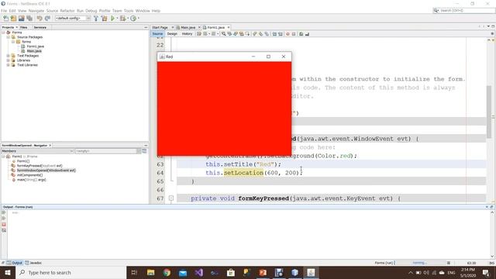Viewport: 496px width, 279px height.
Task: Select initComponents() in Navigator
Action: (x=29, y=175)
